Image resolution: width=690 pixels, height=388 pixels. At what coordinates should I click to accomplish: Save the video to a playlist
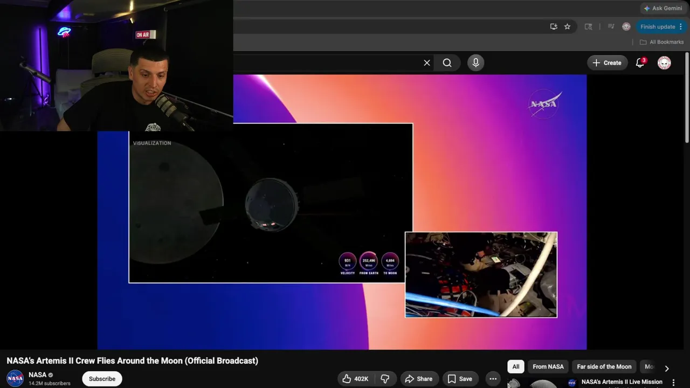pyautogui.click(x=460, y=379)
